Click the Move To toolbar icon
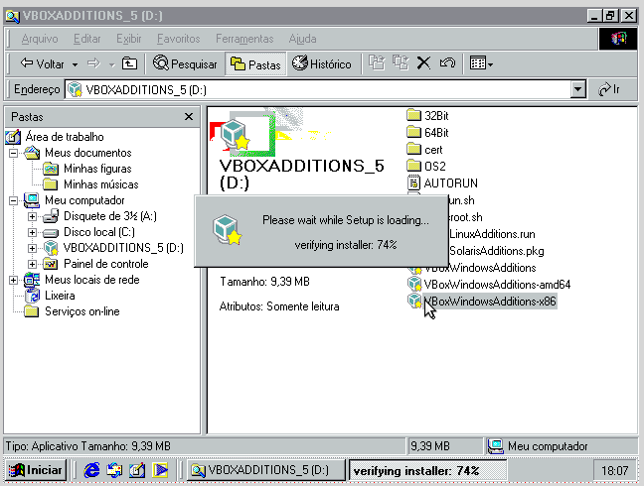 377,63
